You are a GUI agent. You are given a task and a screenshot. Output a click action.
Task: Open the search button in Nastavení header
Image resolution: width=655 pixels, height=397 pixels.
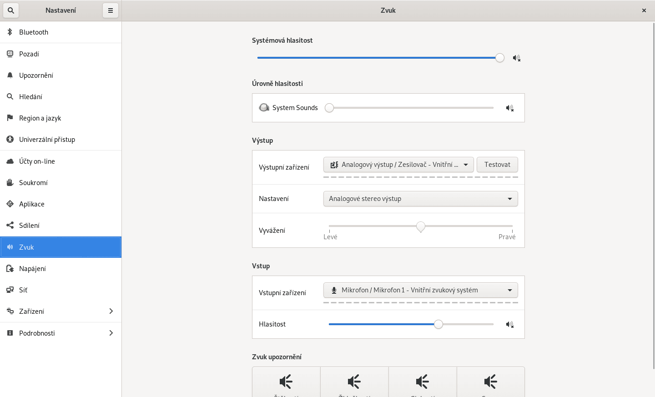(x=11, y=10)
